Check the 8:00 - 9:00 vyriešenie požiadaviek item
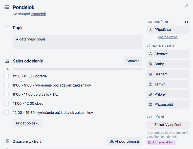 click(7, 85)
